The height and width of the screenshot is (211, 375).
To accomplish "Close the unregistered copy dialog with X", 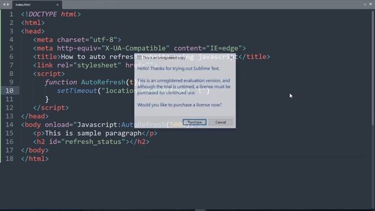I will 231,57.
